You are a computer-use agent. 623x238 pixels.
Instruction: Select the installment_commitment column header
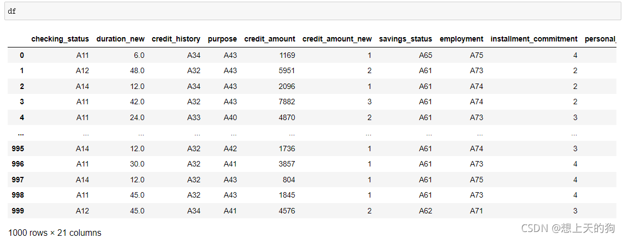click(534, 39)
